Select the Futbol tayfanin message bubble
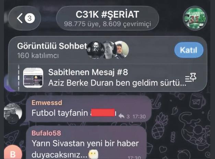The image size is (215, 159). pyautogui.click(x=88, y=109)
